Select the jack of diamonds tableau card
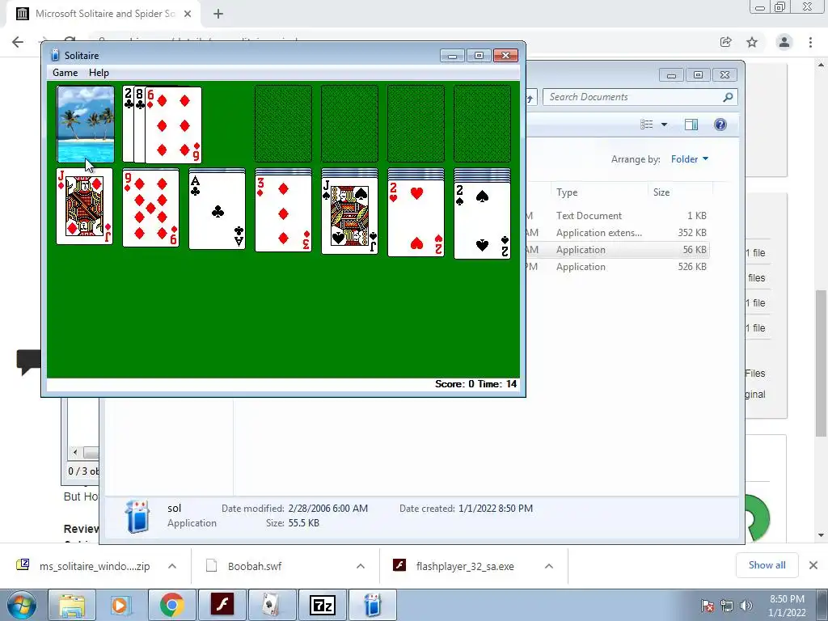This screenshot has width=828, height=621. 84,206
